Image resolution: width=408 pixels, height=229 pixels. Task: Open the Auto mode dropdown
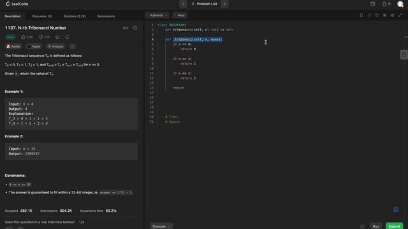(x=180, y=15)
